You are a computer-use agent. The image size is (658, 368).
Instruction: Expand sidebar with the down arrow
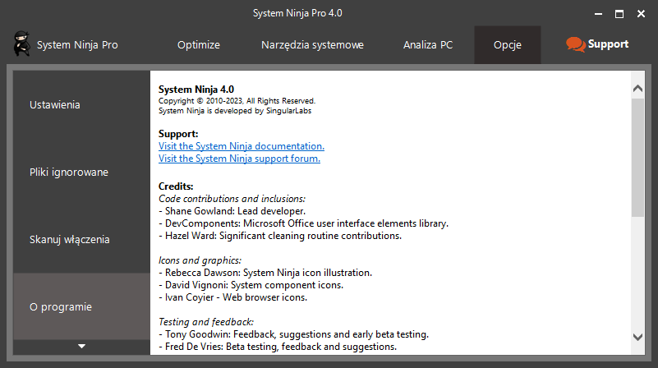82,347
